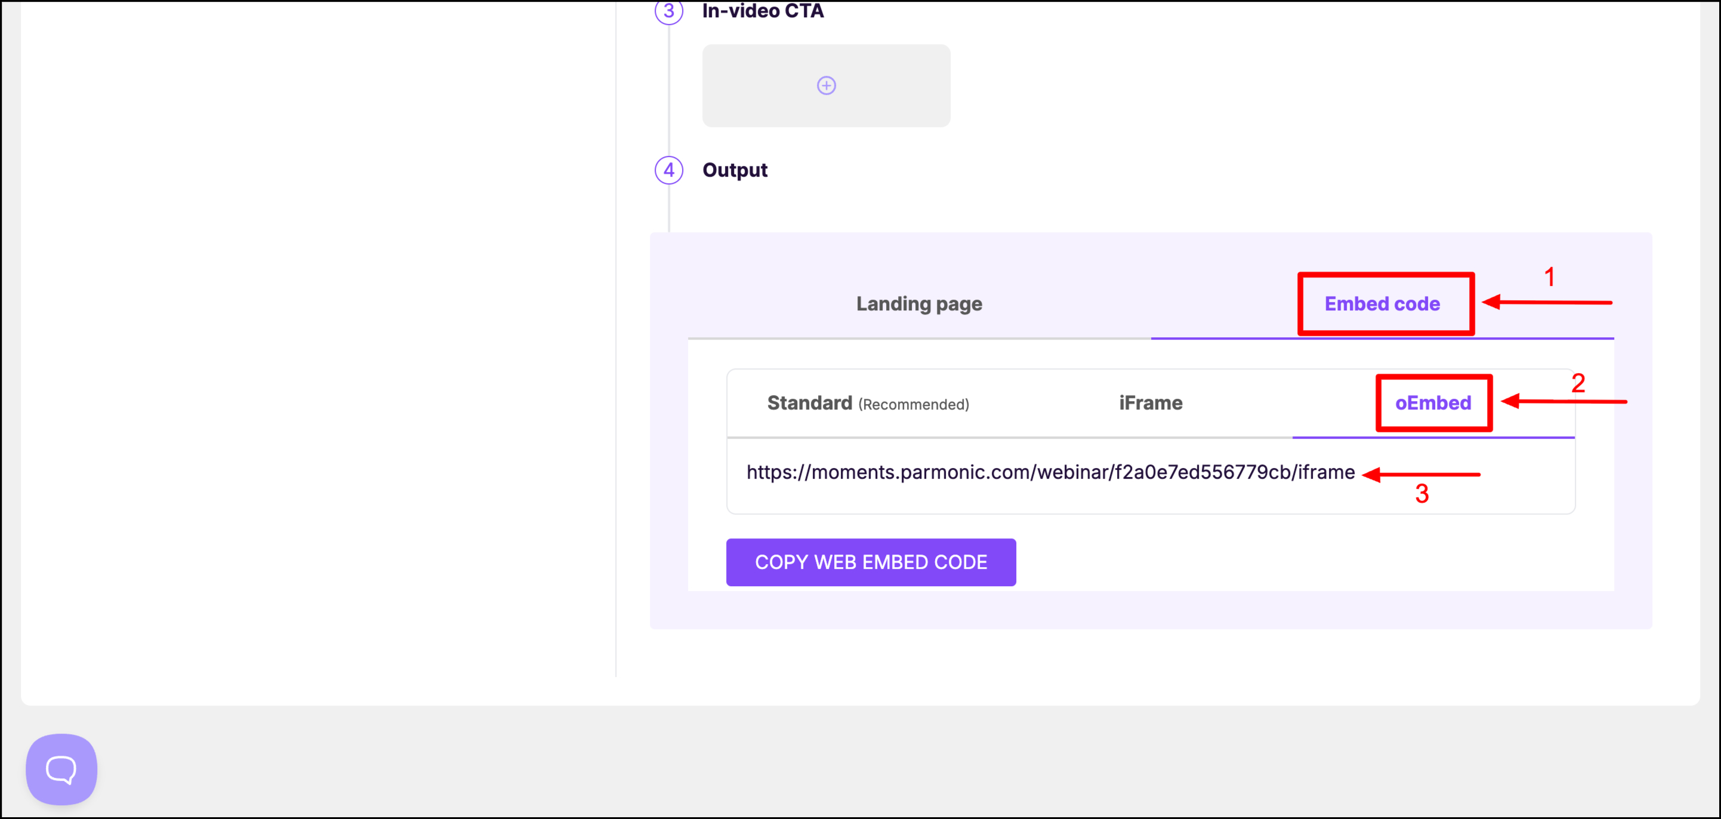1721x819 pixels.
Task: Click the moments.parmonic.com embed URL text
Action: pos(1050,473)
